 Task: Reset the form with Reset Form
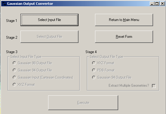click(124, 37)
